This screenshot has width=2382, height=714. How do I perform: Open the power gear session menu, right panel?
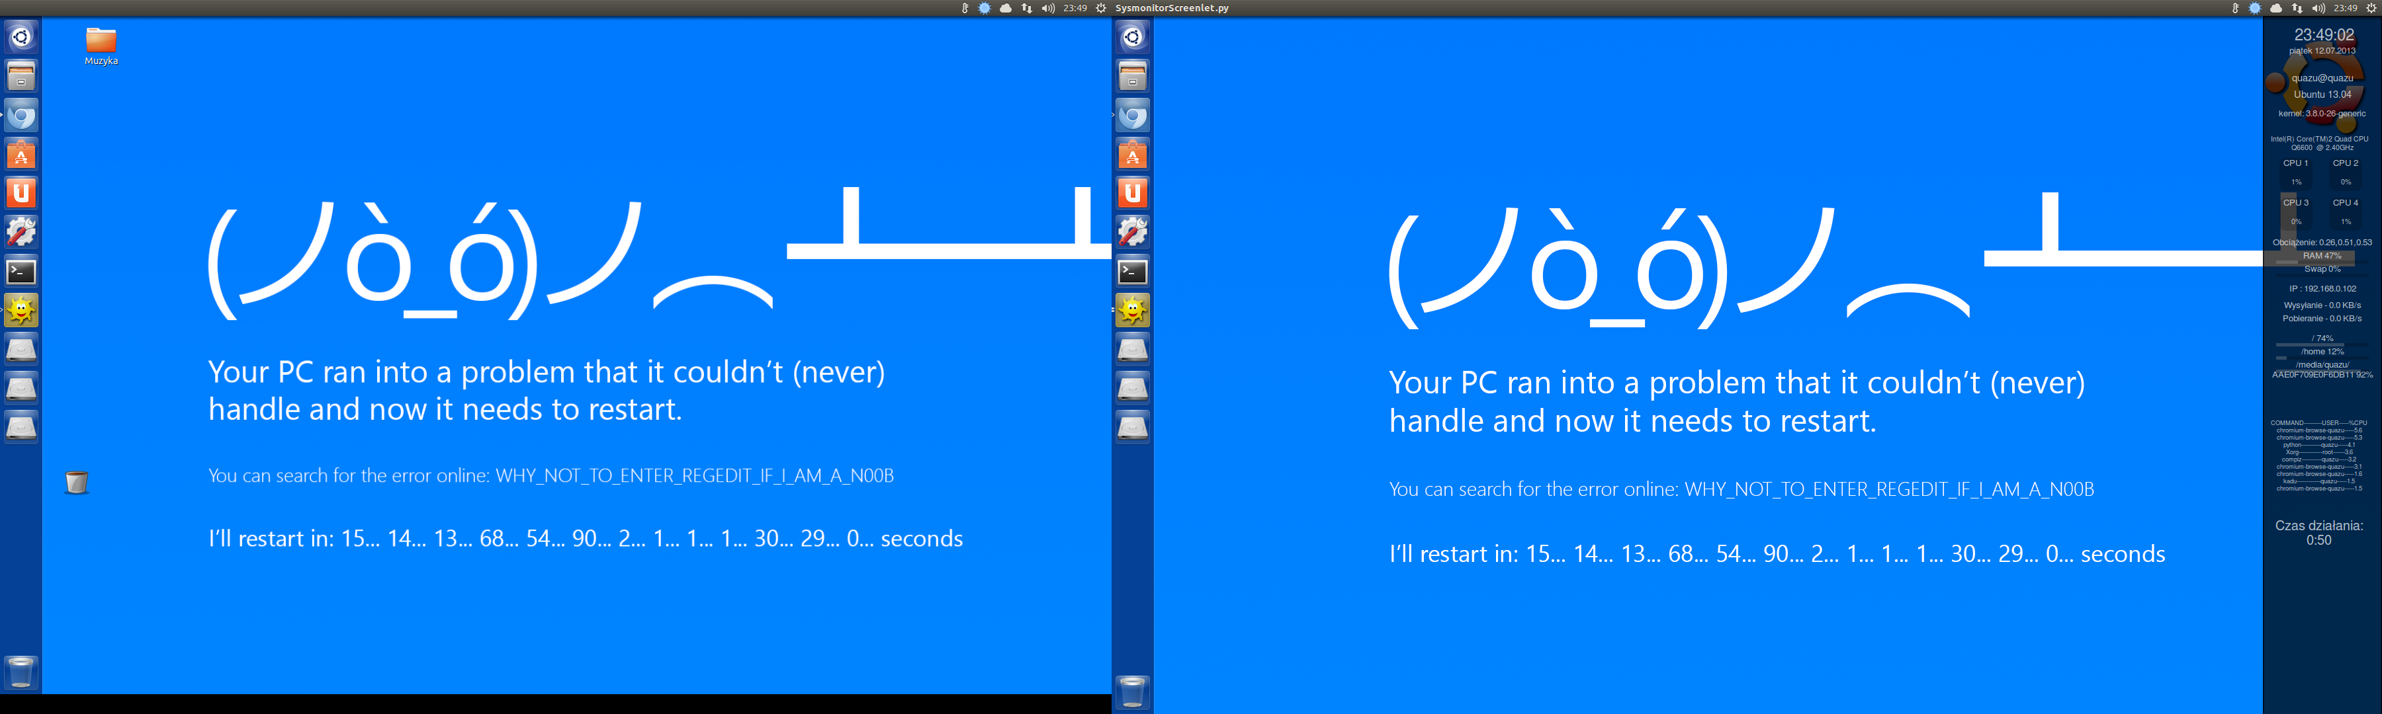[x=2370, y=9]
